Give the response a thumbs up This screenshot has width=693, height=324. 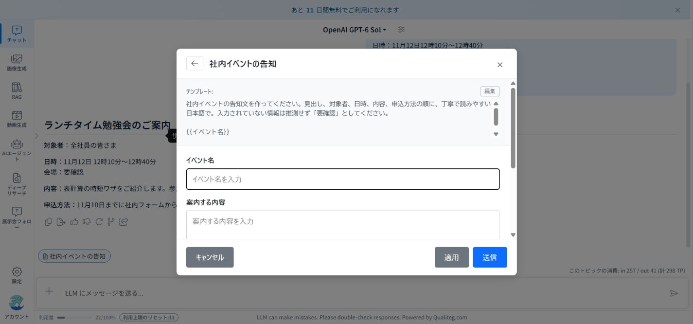(x=74, y=222)
